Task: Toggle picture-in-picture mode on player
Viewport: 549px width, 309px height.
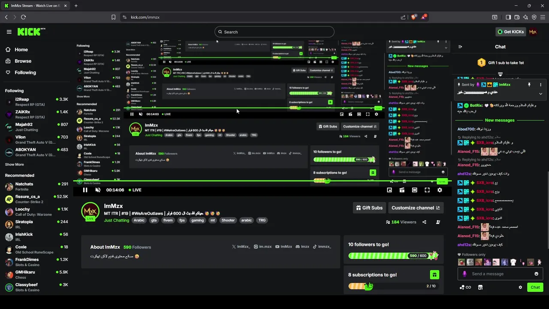Action: click(389, 190)
